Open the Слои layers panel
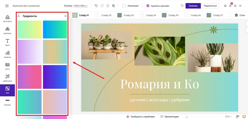Viewport: 248px width, 119px height. coord(240,15)
